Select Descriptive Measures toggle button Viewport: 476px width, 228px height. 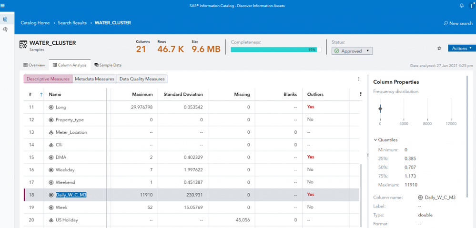[48, 79]
